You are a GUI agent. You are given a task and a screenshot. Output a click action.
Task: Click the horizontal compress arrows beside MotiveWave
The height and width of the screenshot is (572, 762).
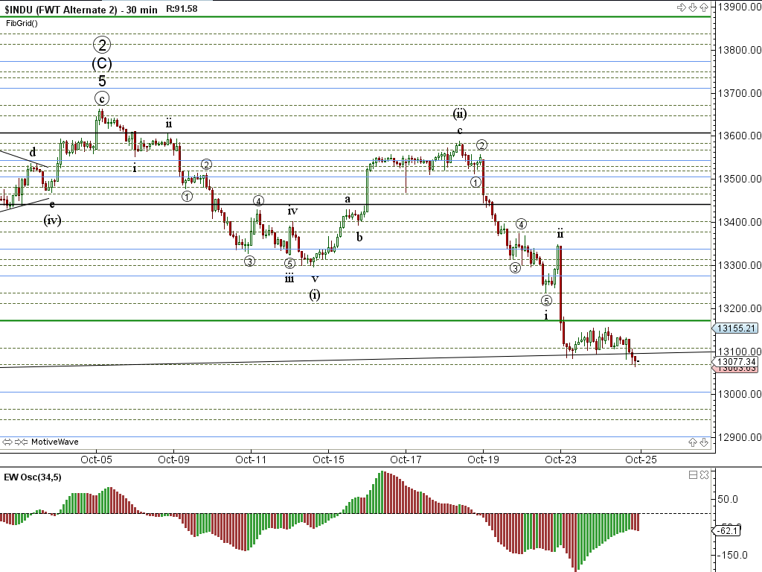click(22, 442)
